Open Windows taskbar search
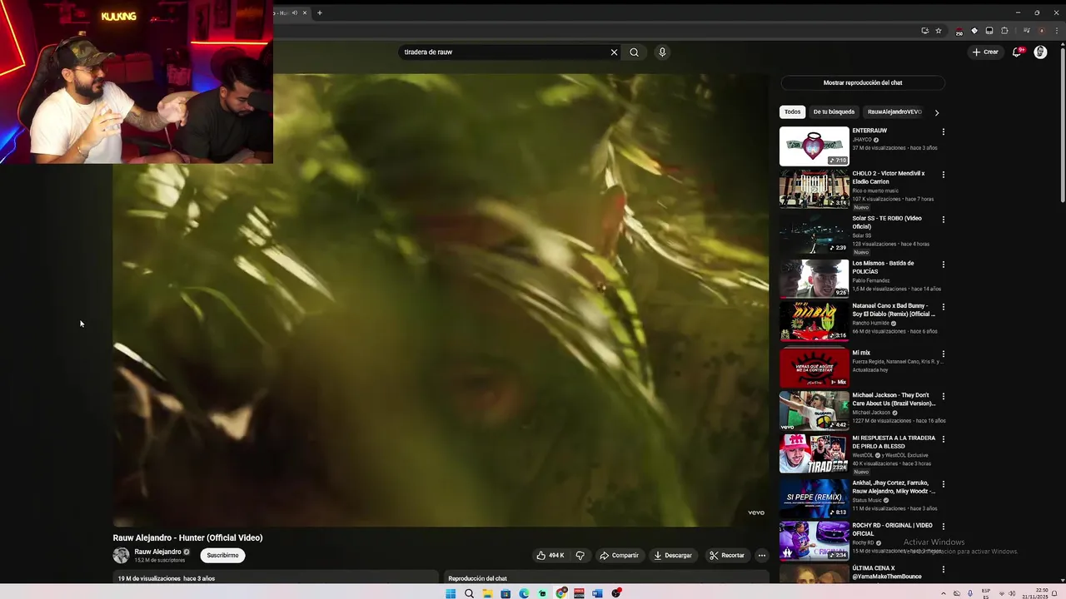Image resolution: width=1066 pixels, height=599 pixels. [x=469, y=593]
